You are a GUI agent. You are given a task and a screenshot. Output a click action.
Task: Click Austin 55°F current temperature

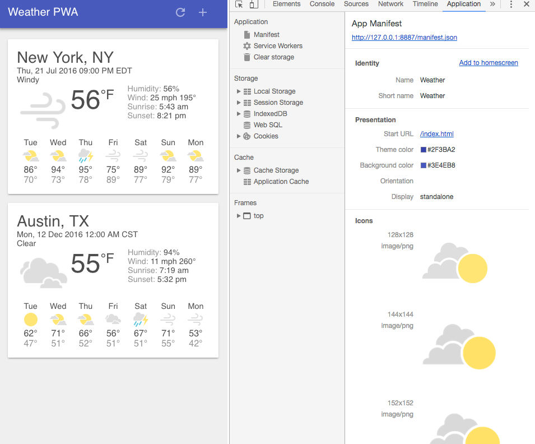92,263
